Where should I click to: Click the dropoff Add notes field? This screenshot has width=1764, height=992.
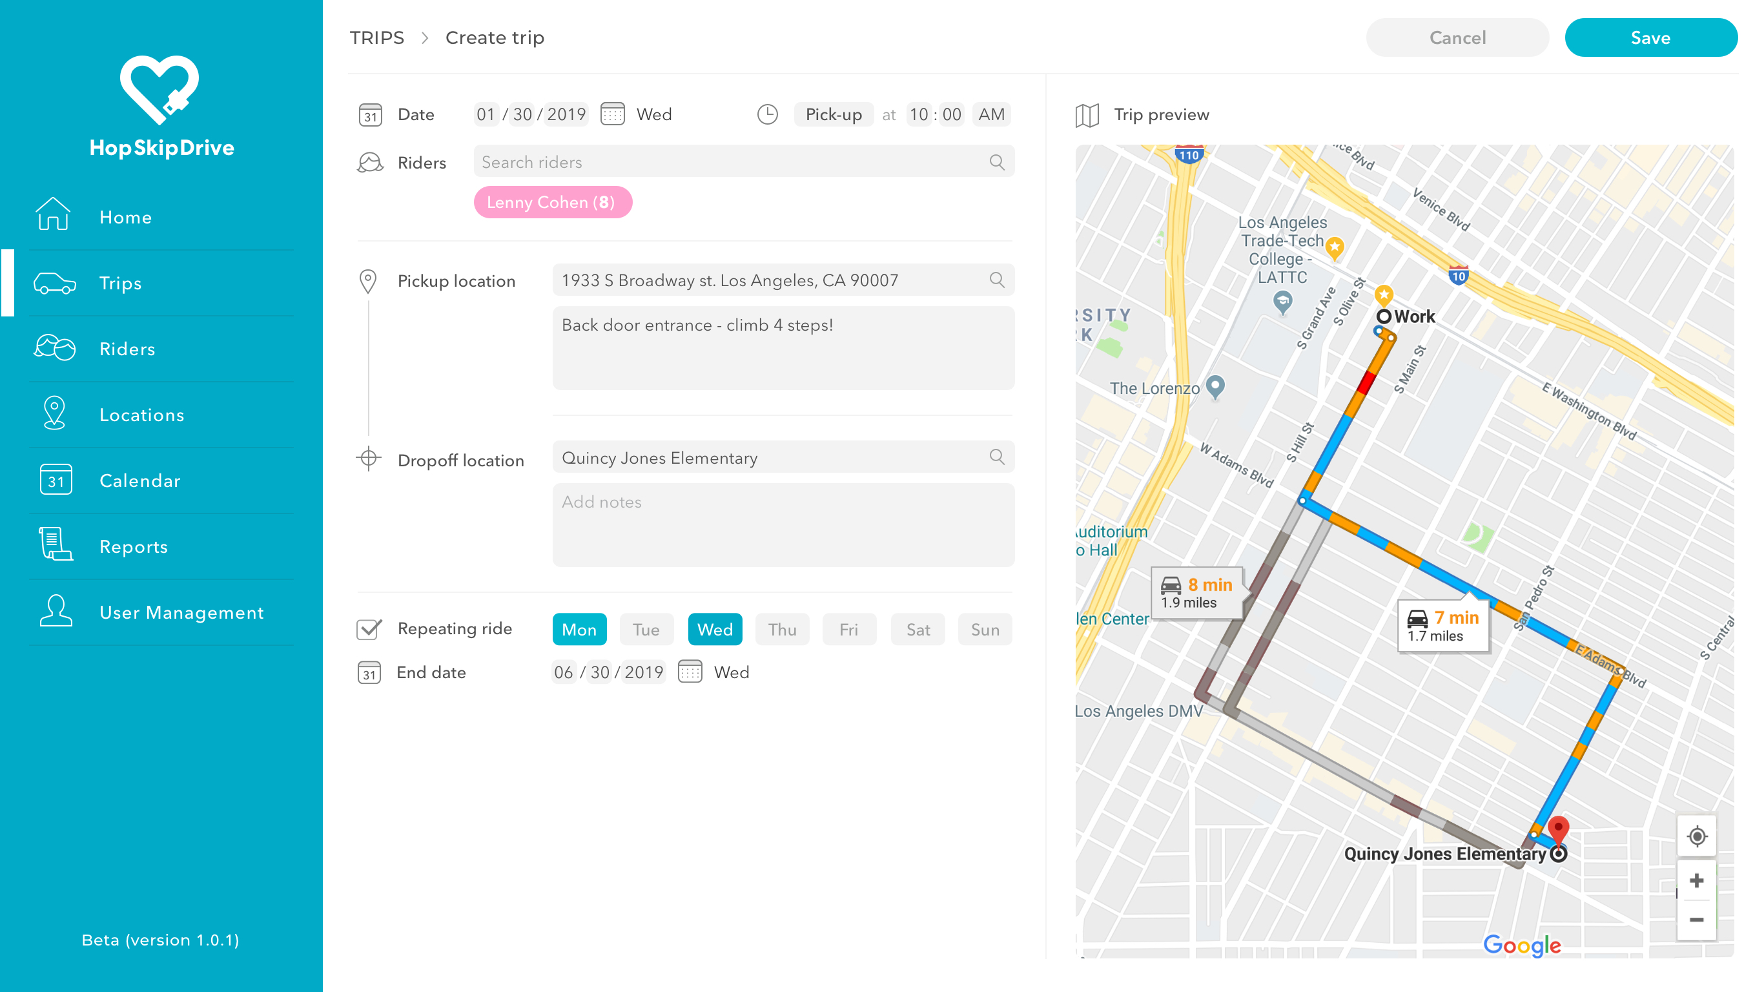[783, 525]
